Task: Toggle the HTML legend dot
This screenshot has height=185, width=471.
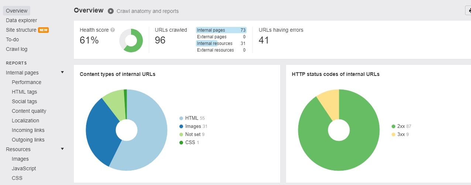Action: pyautogui.click(x=181, y=118)
